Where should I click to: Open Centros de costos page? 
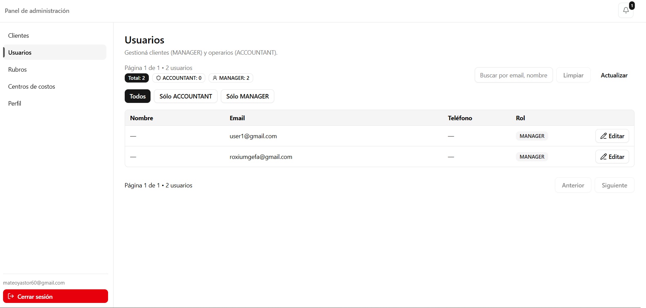32,87
